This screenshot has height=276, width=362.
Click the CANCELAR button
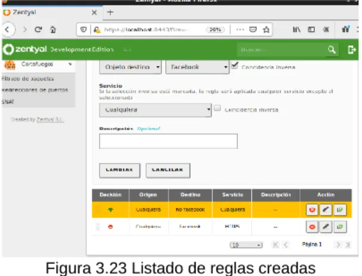(168, 170)
